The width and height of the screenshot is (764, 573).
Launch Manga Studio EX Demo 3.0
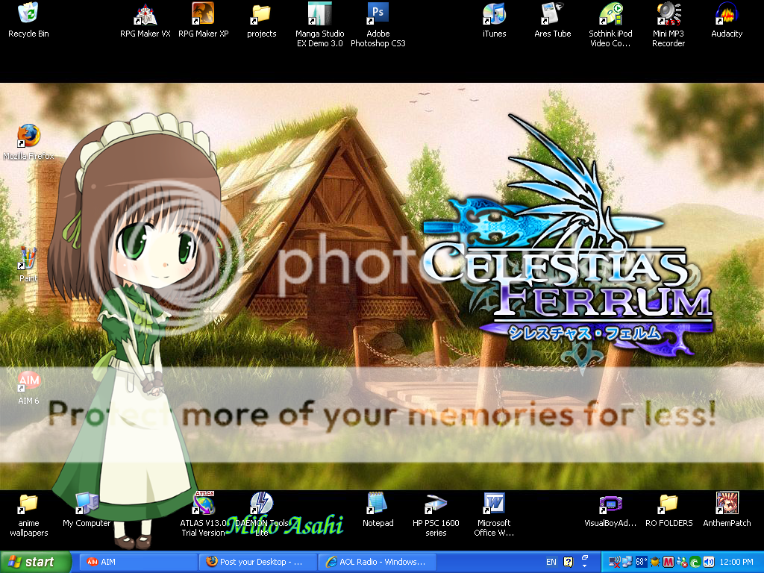tap(319, 14)
